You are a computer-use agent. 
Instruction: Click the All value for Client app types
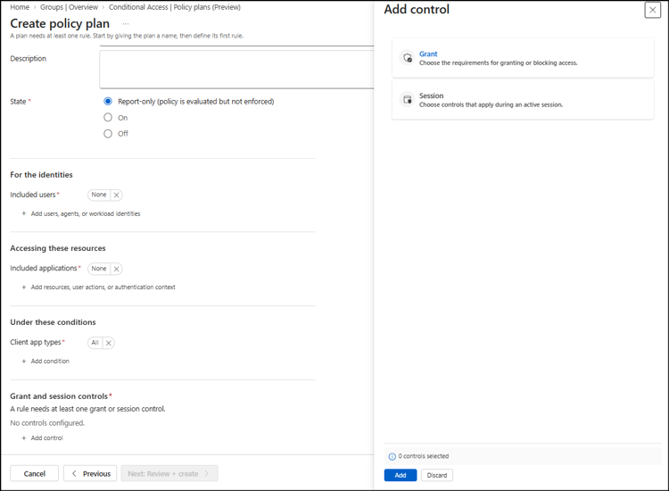(95, 343)
